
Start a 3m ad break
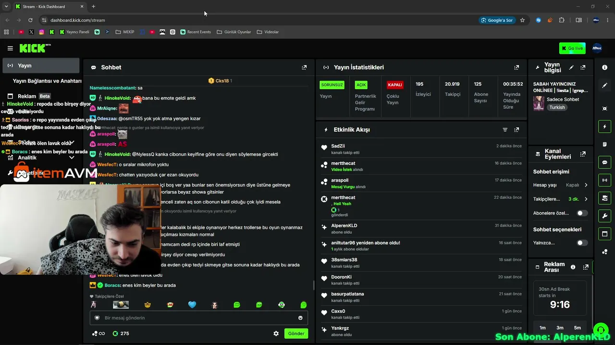pyautogui.click(x=560, y=328)
